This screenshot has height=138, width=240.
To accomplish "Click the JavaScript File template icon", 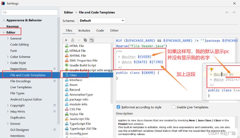I will [67, 119].
